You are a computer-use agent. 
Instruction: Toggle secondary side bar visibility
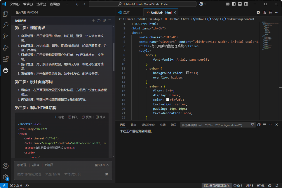[246, 4]
